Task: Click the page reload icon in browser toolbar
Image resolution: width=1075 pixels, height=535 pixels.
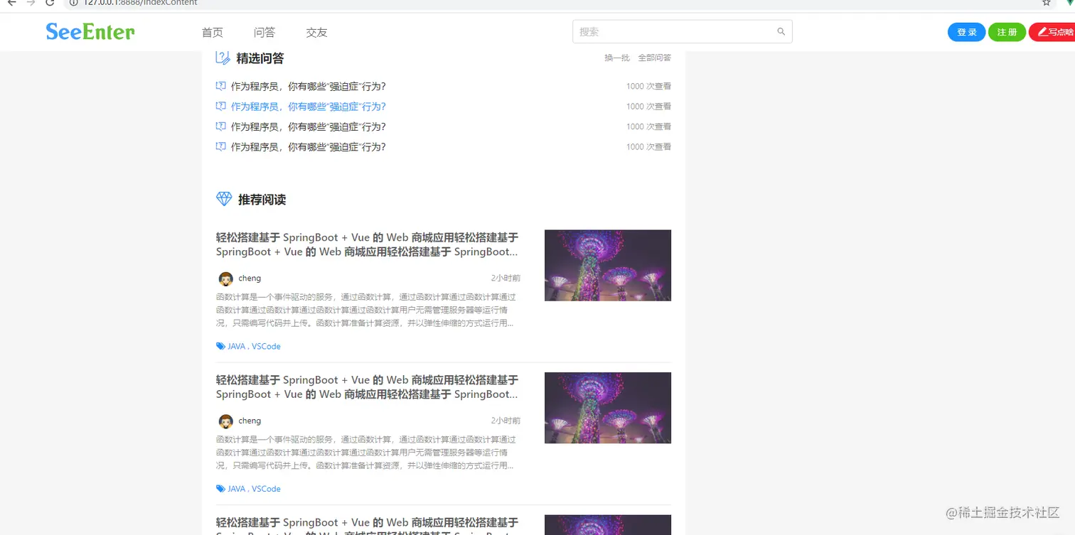Action: click(48, 4)
